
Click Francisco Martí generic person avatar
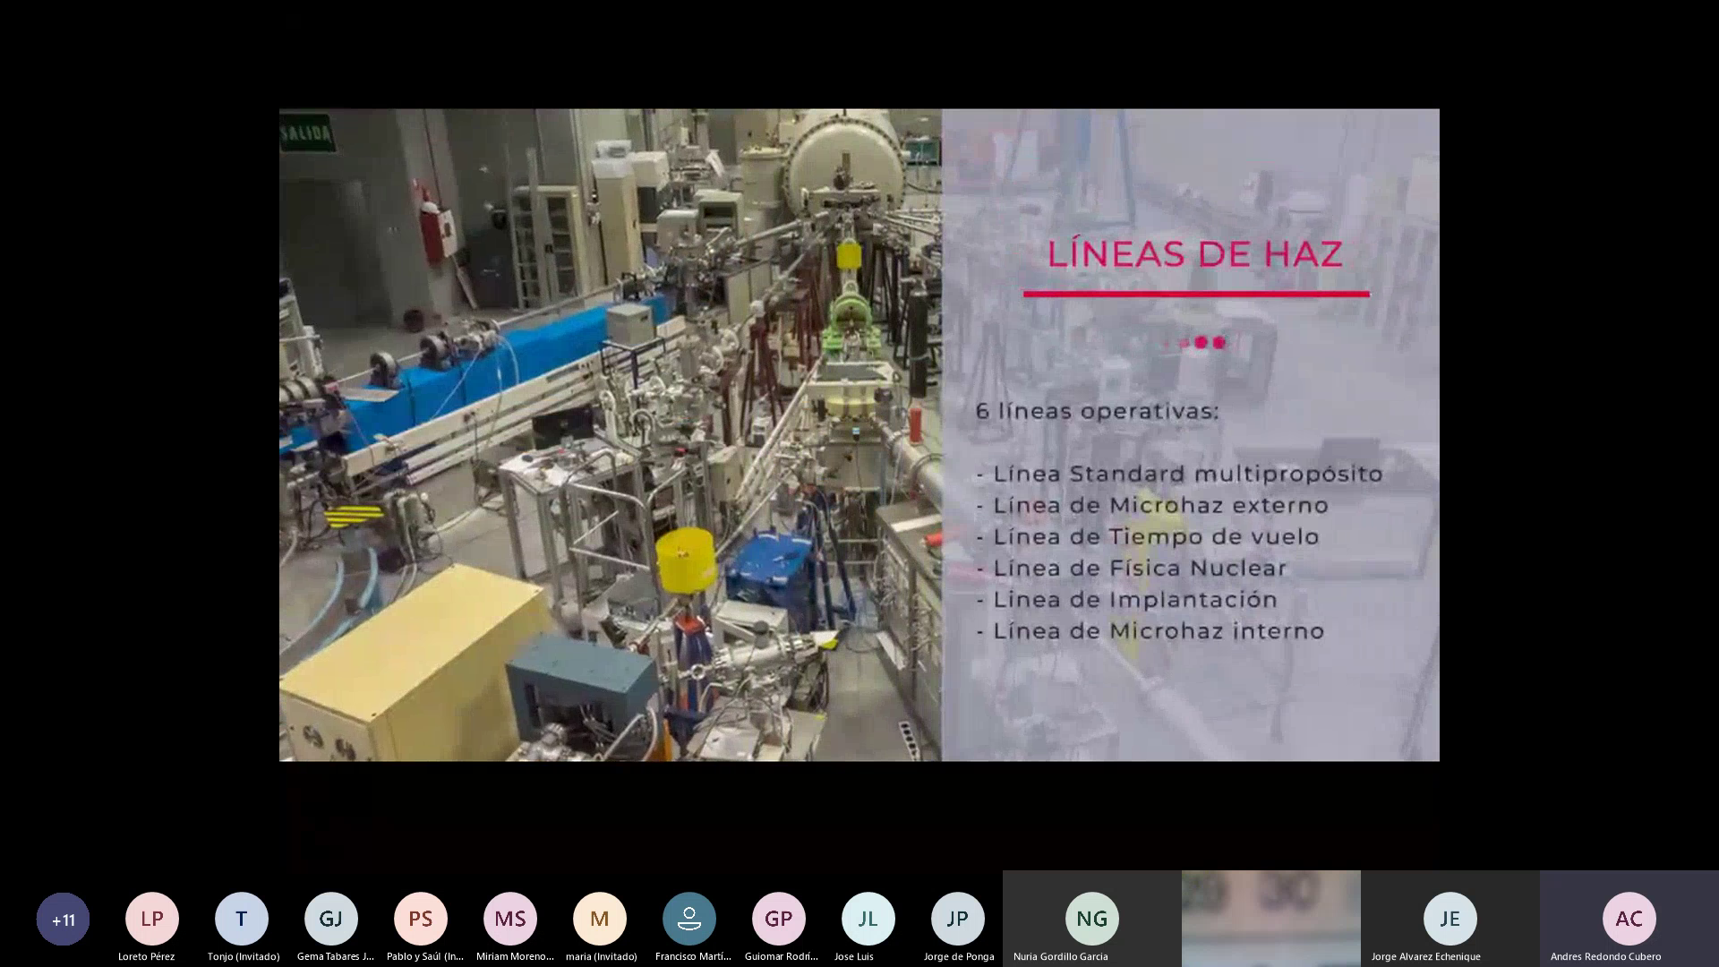(689, 919)
